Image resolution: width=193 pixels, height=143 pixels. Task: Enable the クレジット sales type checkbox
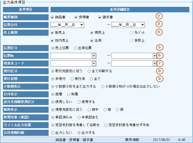[x=131, y=33]
